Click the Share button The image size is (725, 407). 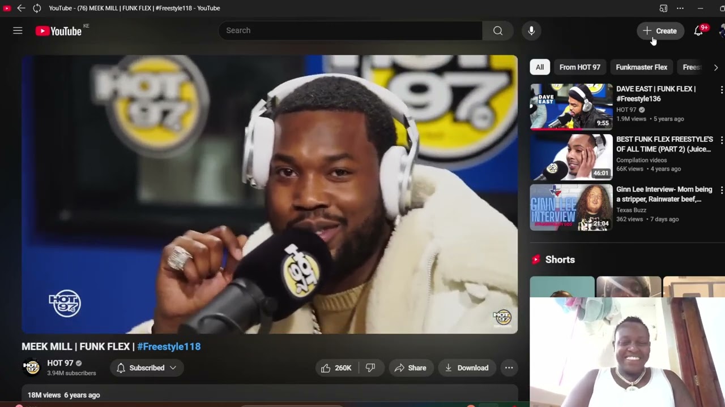click(x=411, y=368)
